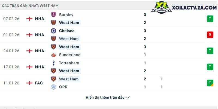Screen dimensions: 218x109
Task: Click the Sunderland club crest
Action: tap(53, 55)
